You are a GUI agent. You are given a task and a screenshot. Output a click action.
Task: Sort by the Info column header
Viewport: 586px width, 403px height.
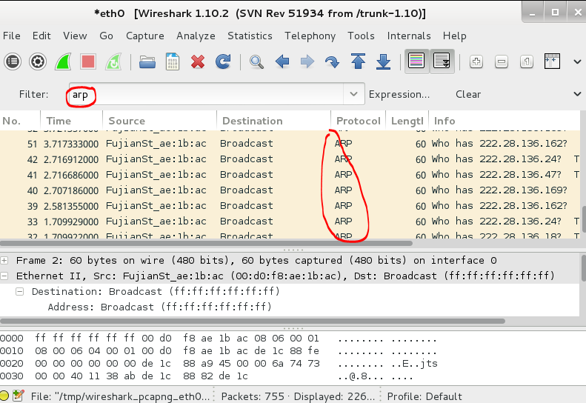[505, 121]
